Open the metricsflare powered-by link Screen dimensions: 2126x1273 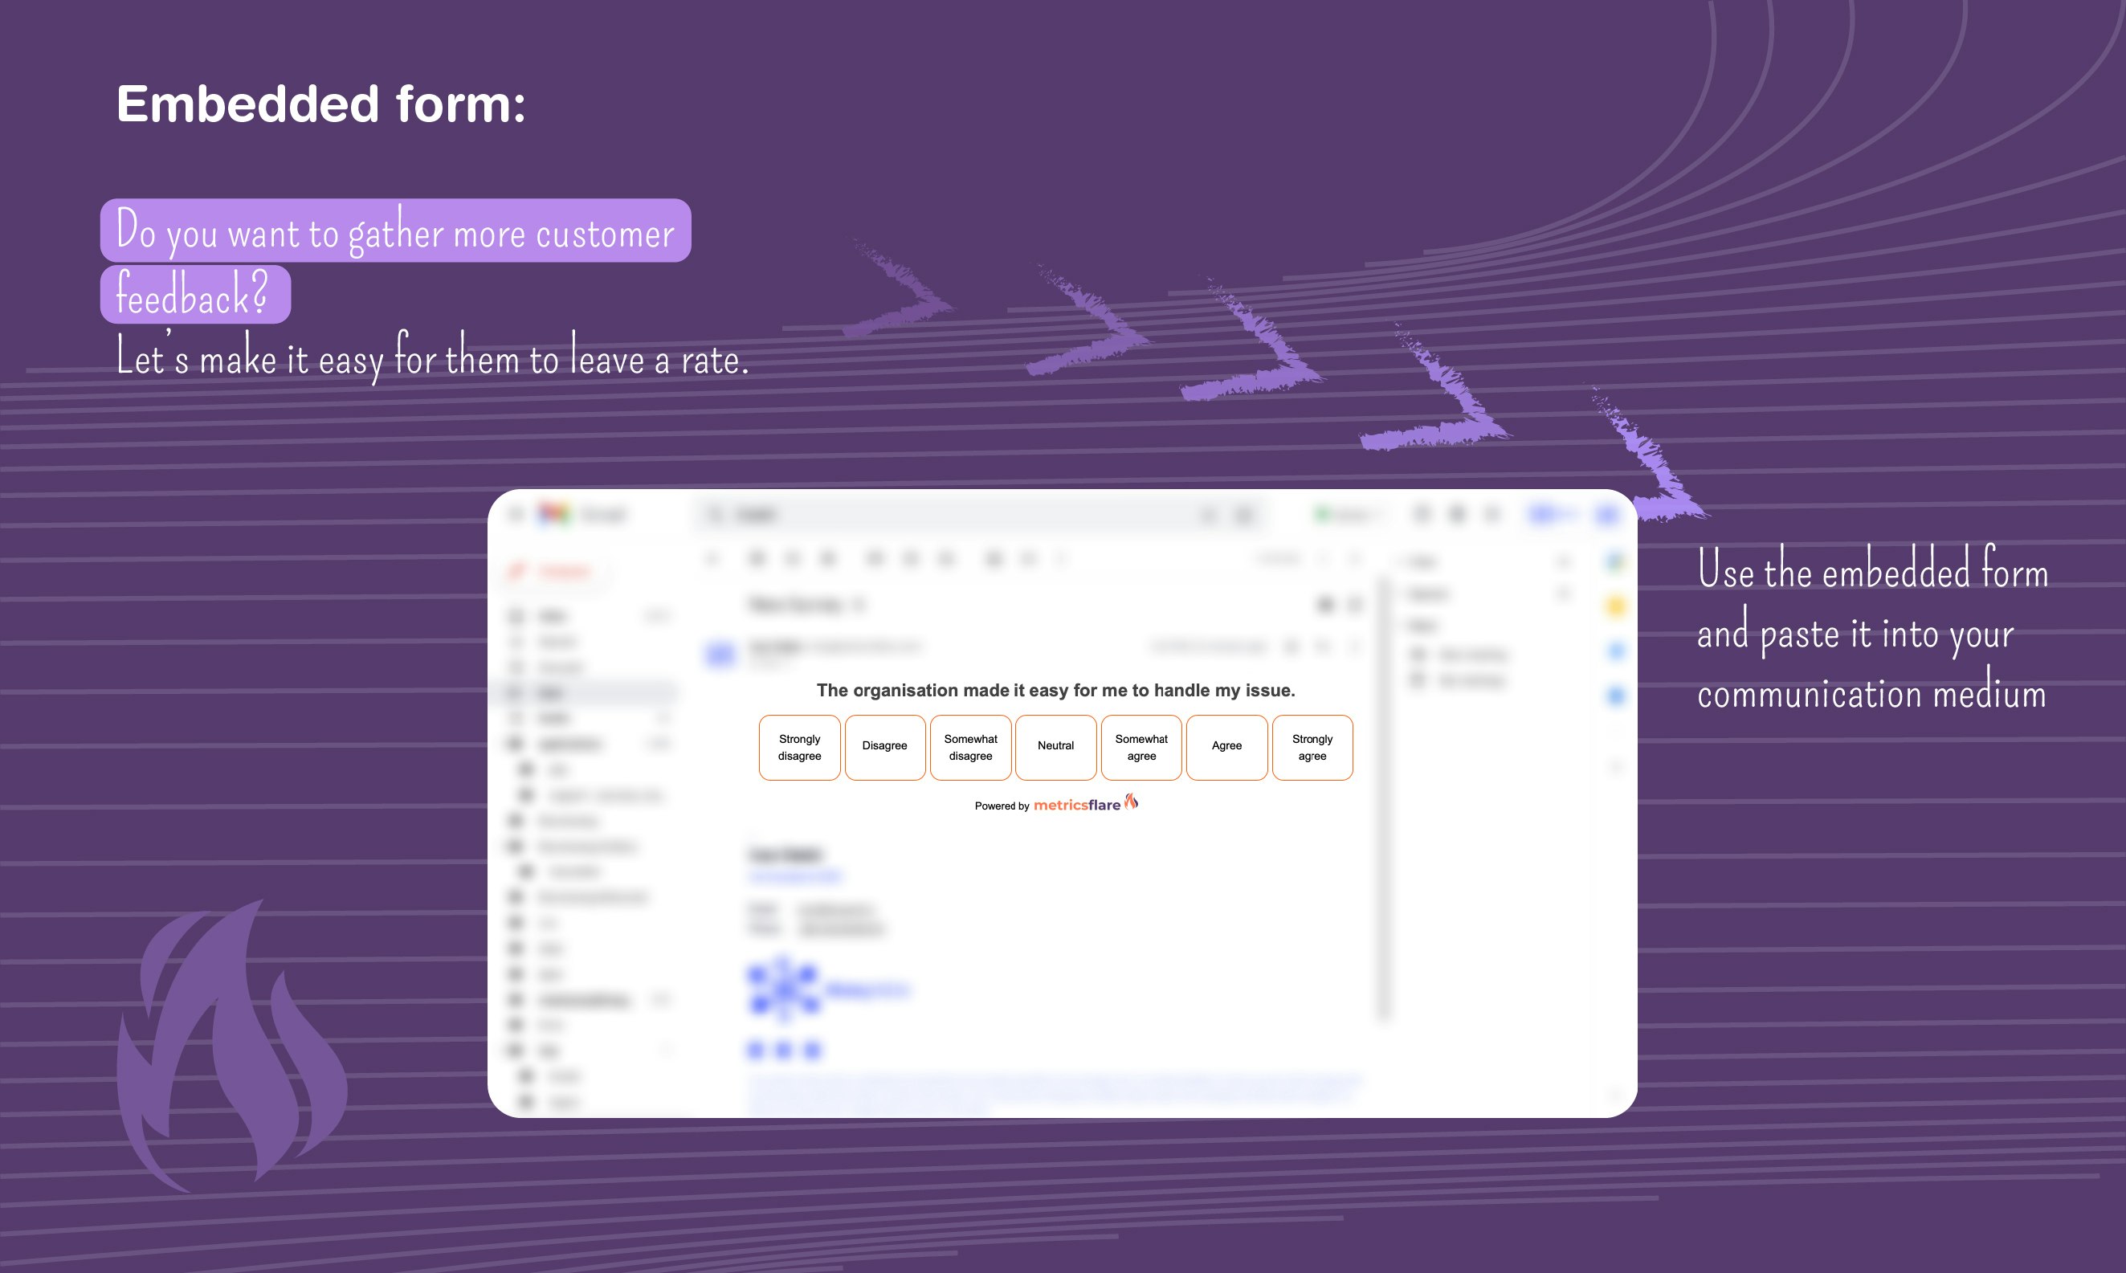point(1076,805)
